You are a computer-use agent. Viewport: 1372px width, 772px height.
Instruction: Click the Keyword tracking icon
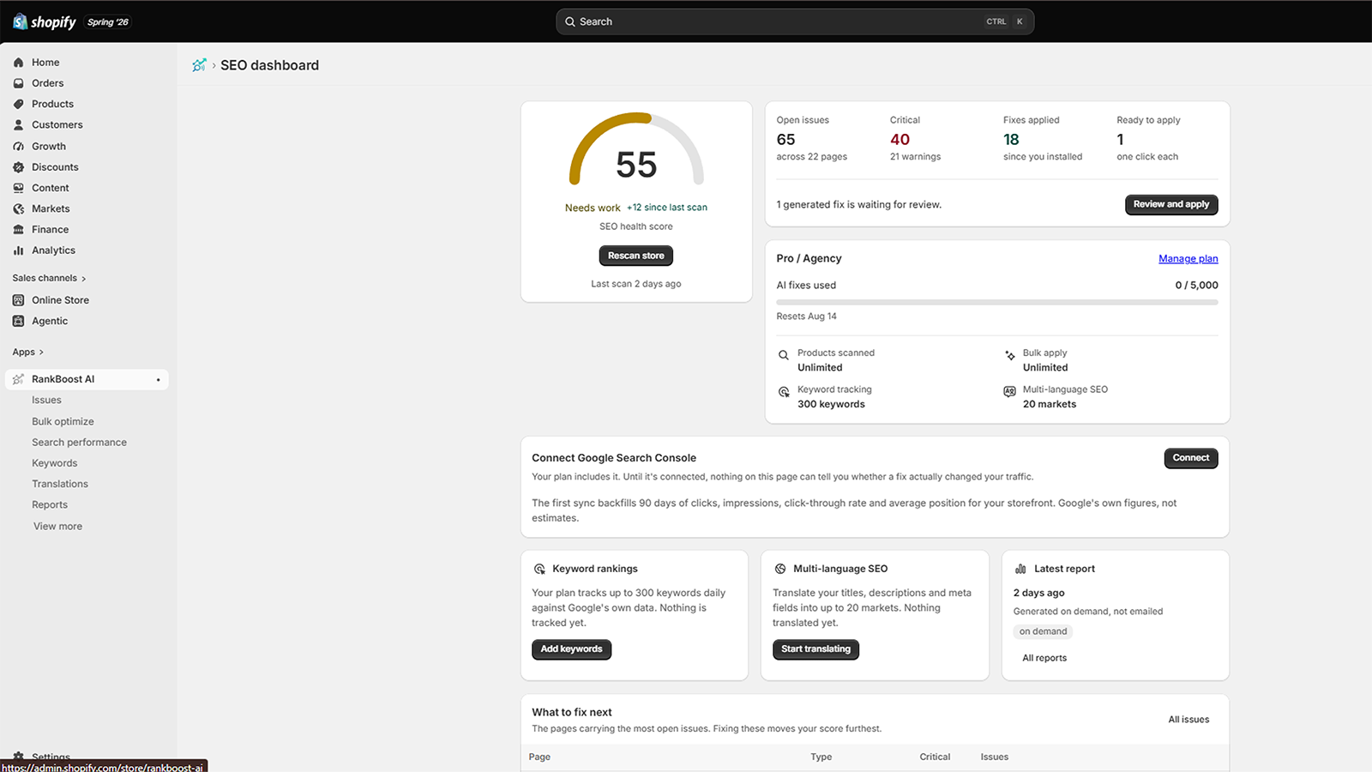pos(783,392)
